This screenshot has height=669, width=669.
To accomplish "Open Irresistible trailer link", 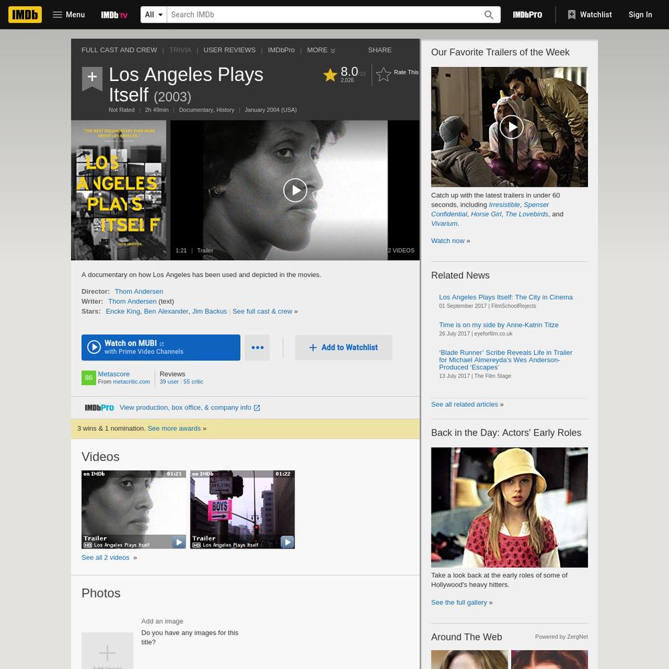I will pyautogui.click(x=504, y=205).
